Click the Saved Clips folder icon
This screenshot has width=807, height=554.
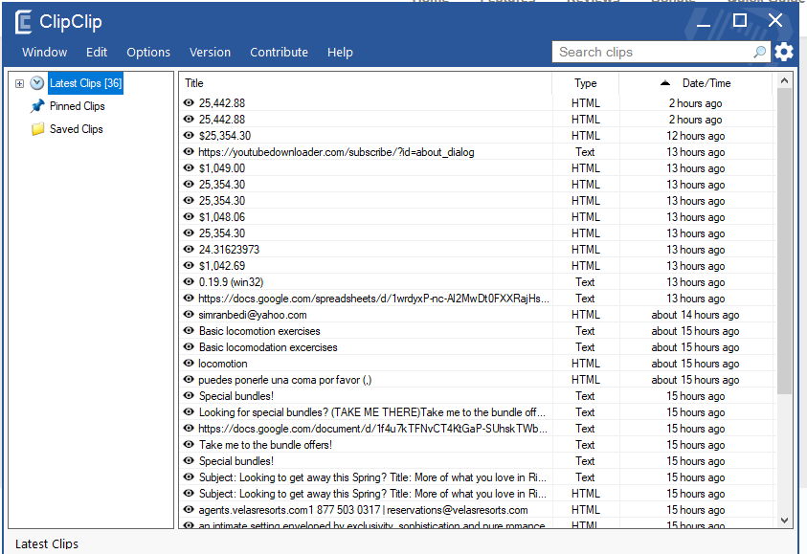37,129
